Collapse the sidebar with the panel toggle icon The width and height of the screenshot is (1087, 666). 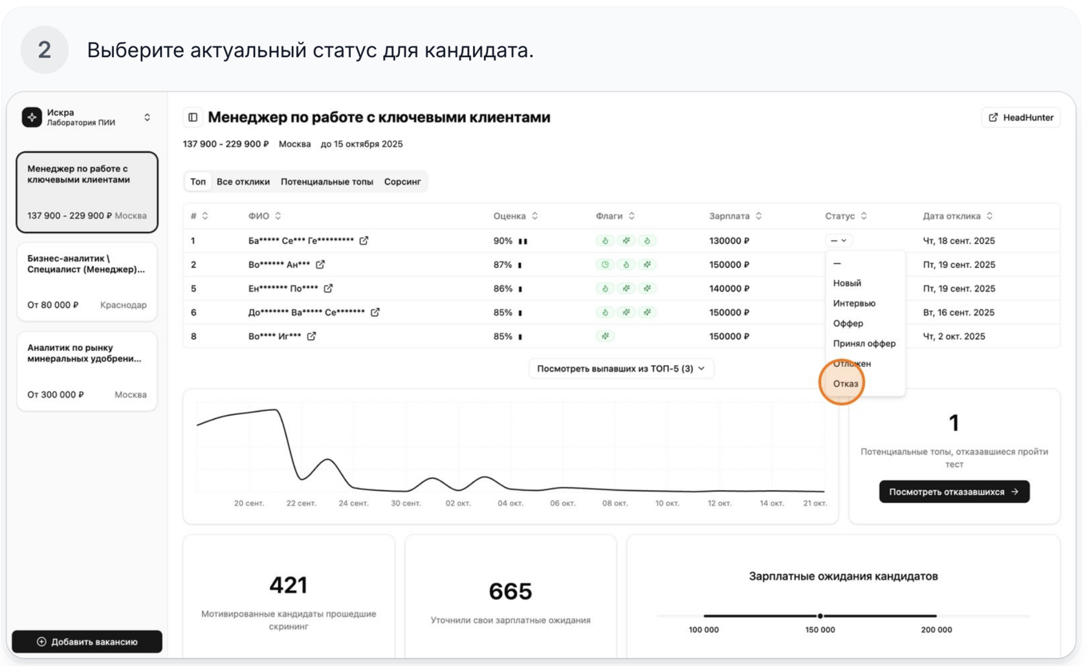tap(193, 117)
